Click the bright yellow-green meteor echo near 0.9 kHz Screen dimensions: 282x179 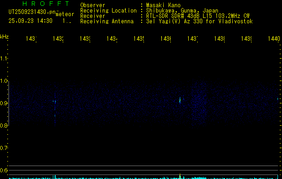coord(180,100)
